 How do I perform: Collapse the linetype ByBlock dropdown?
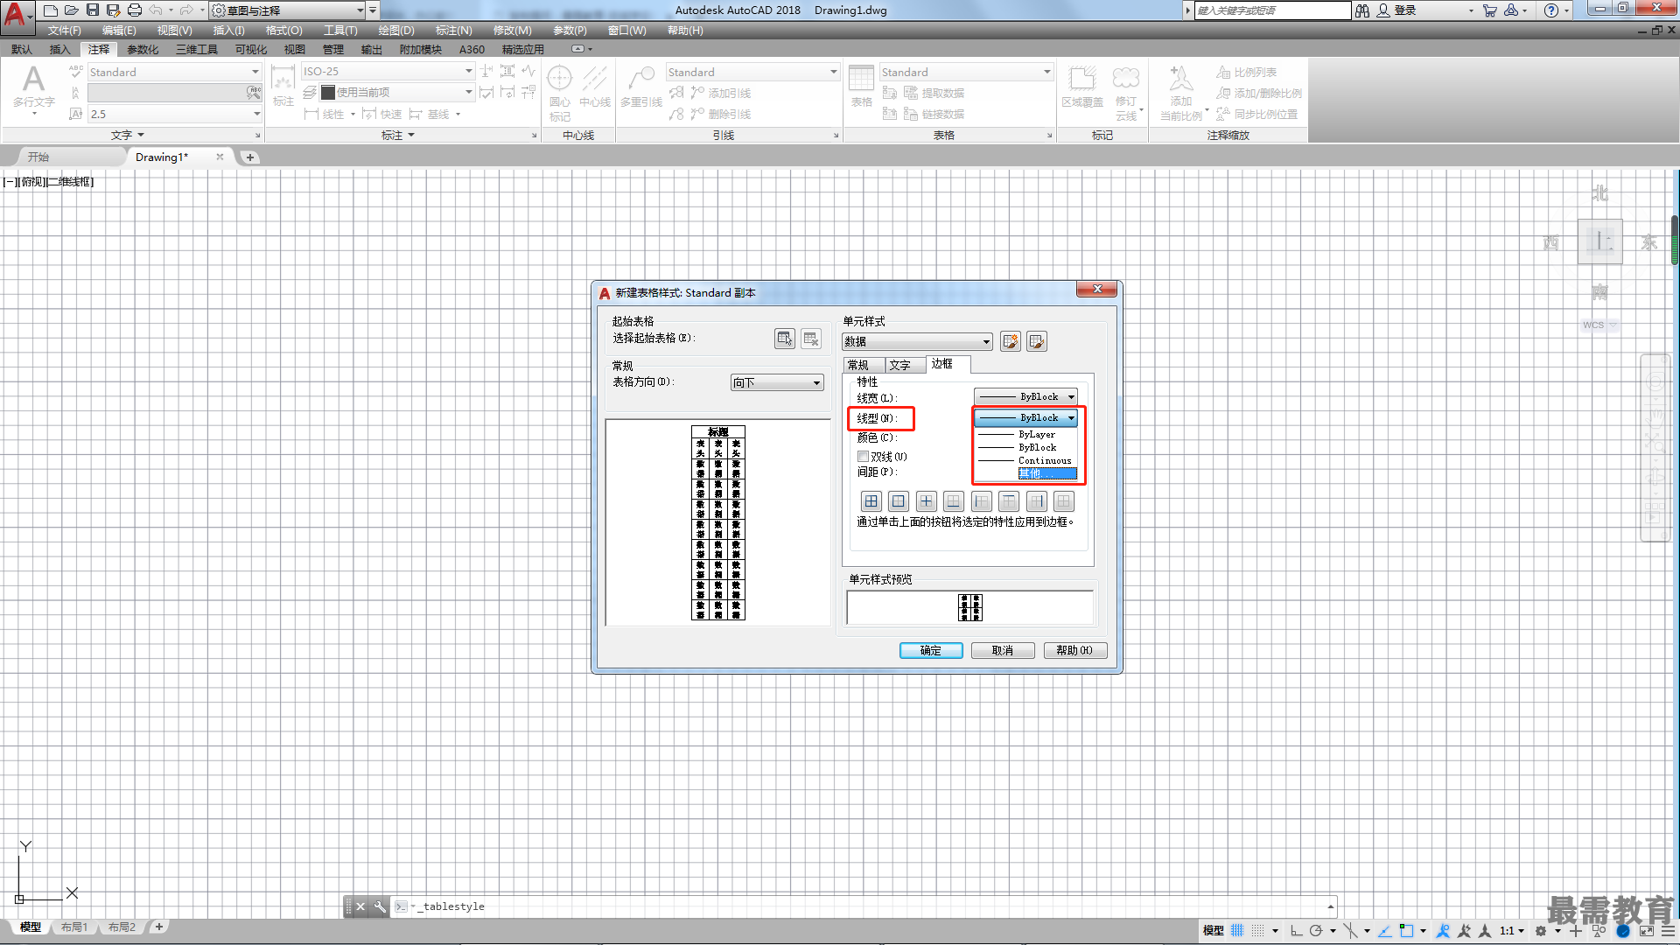pos(1025,418)
